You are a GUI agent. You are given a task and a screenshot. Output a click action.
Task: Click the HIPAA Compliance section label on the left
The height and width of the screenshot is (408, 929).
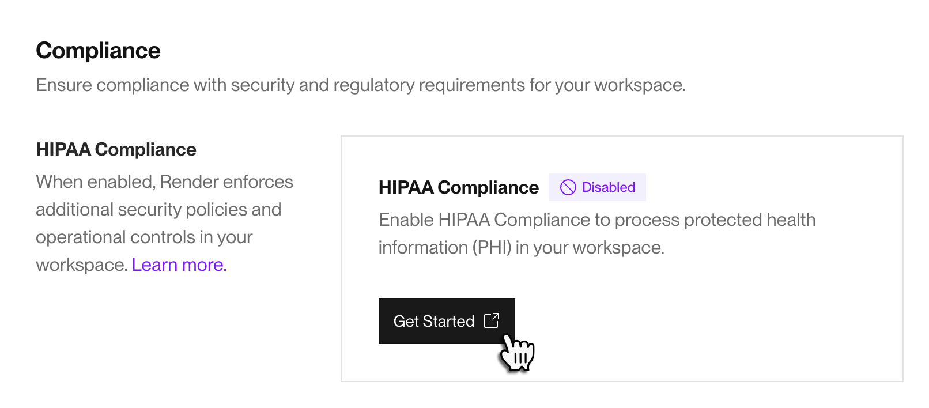pos(115,149)
